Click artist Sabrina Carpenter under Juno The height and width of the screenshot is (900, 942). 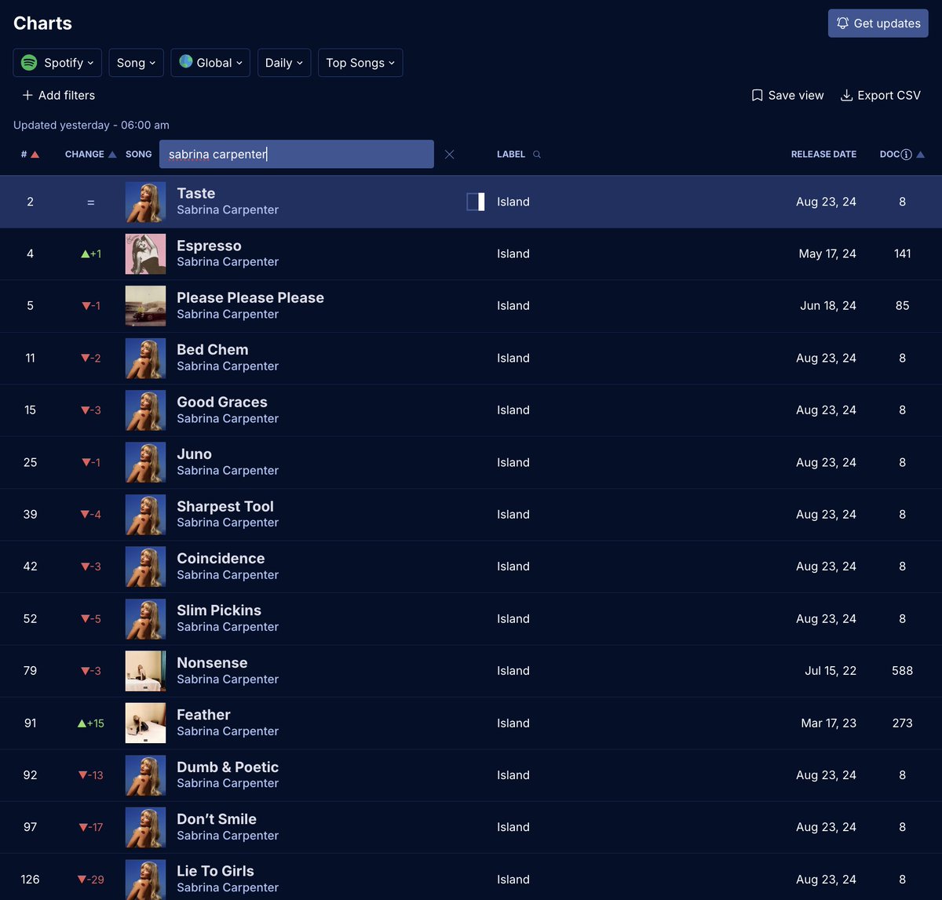click(x=228, y=470)
